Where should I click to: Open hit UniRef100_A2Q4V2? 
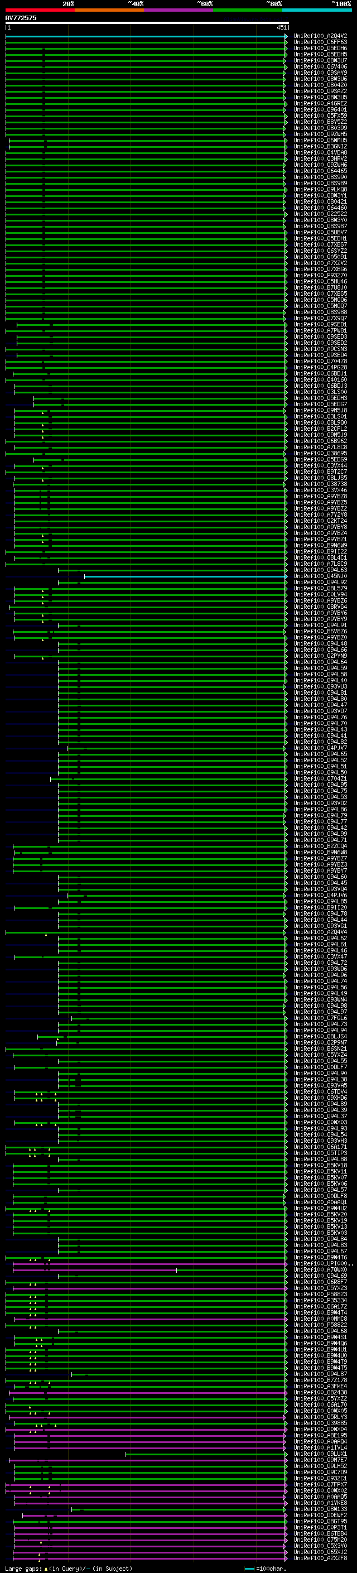point(320,36)
